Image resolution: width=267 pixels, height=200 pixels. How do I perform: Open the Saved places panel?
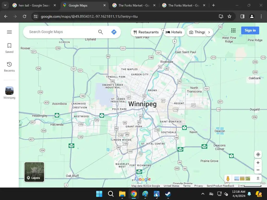(x=9, y=48)
